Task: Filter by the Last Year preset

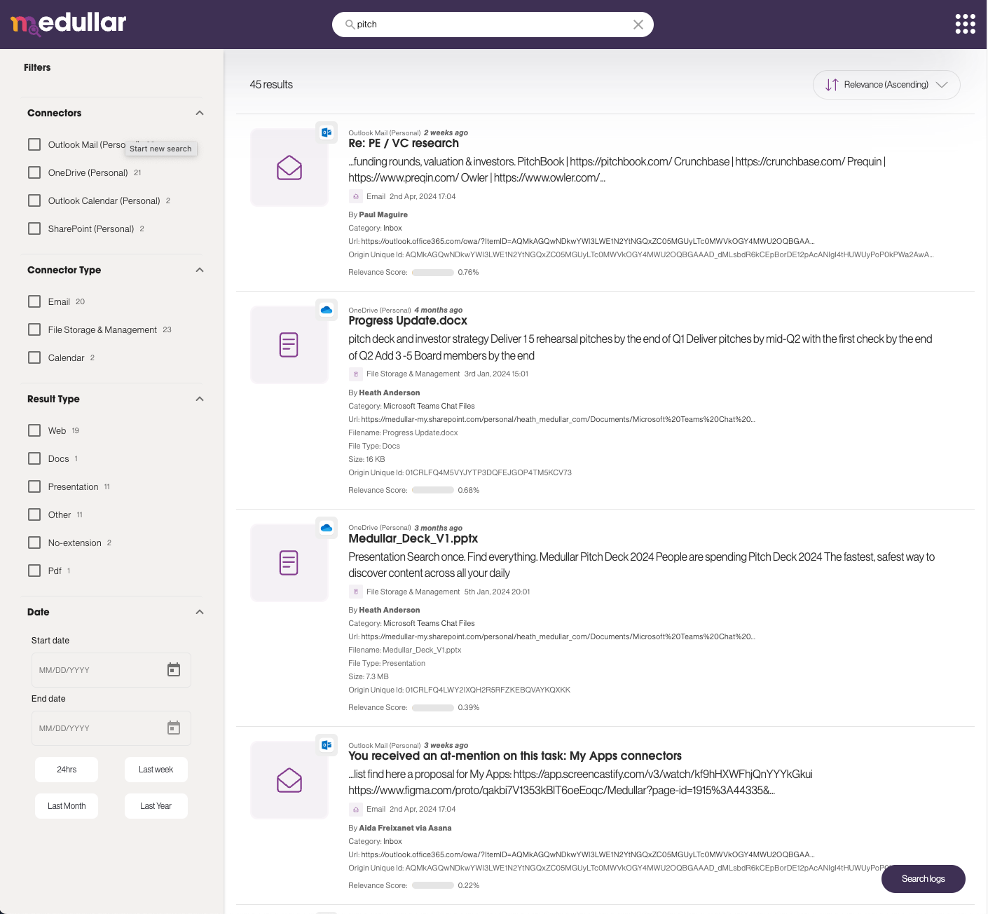Action: pyautogui.click(x=156, y=806)
